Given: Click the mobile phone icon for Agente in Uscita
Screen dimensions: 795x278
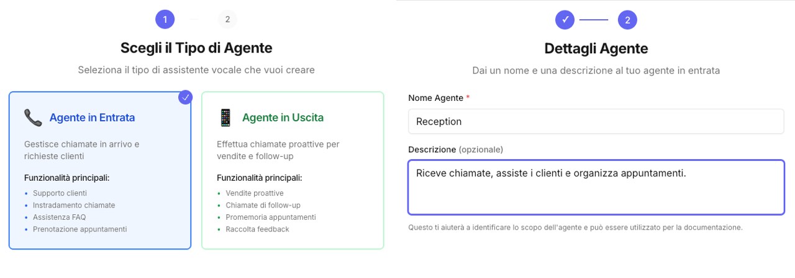Looking at the screenshot, I should (225, 117).
